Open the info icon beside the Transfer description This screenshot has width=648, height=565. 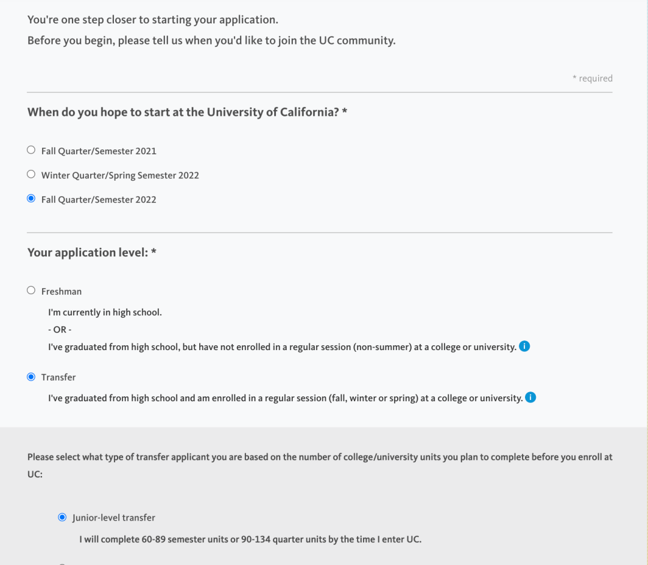530,397
